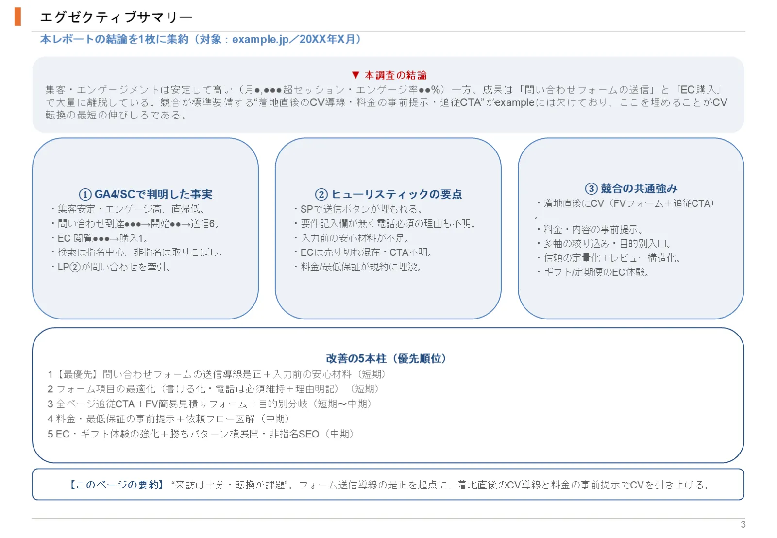Click the page number 3 in footer
This screenshot has width=777, height=538.
tap(743, 525)
